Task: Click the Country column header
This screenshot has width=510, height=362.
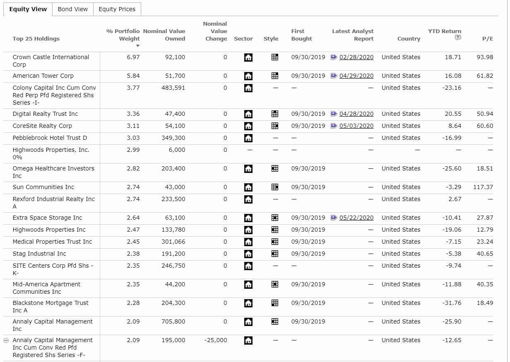Action: 409,38
